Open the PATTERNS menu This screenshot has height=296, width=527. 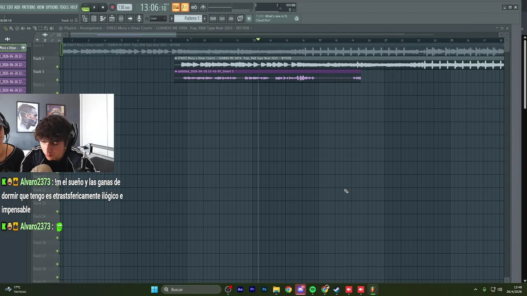click(x=28, y=7)
